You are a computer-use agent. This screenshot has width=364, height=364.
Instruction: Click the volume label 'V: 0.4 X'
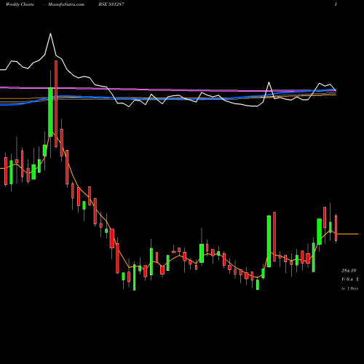click(350, 280)
